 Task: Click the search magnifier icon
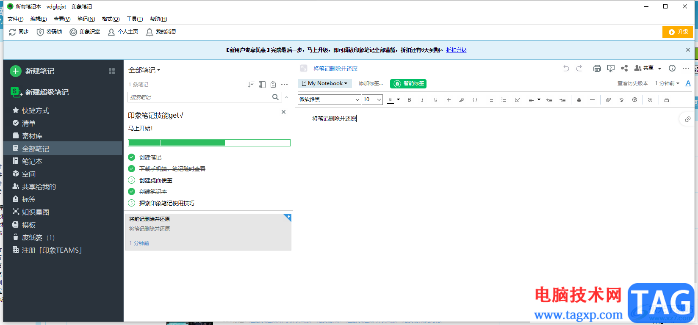[x=276, y=97]
